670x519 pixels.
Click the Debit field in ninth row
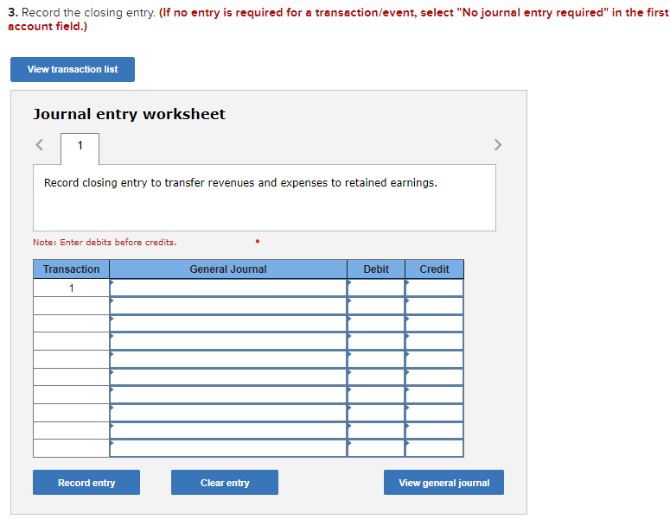[x=376, y=430]
